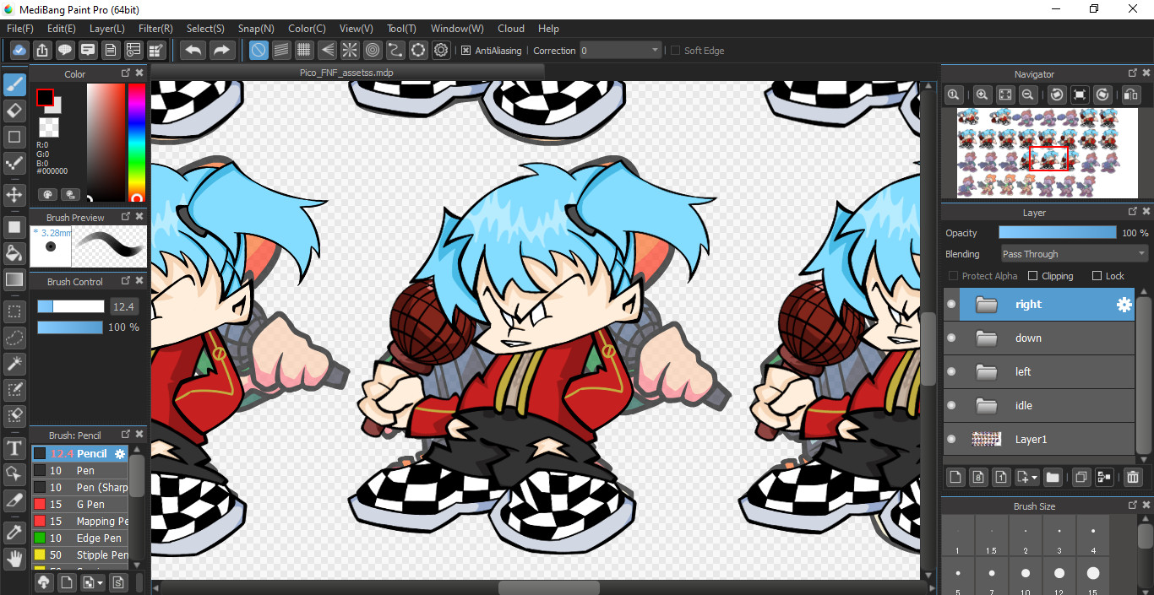Open the Blending mode dropdown

point(1074,254)
